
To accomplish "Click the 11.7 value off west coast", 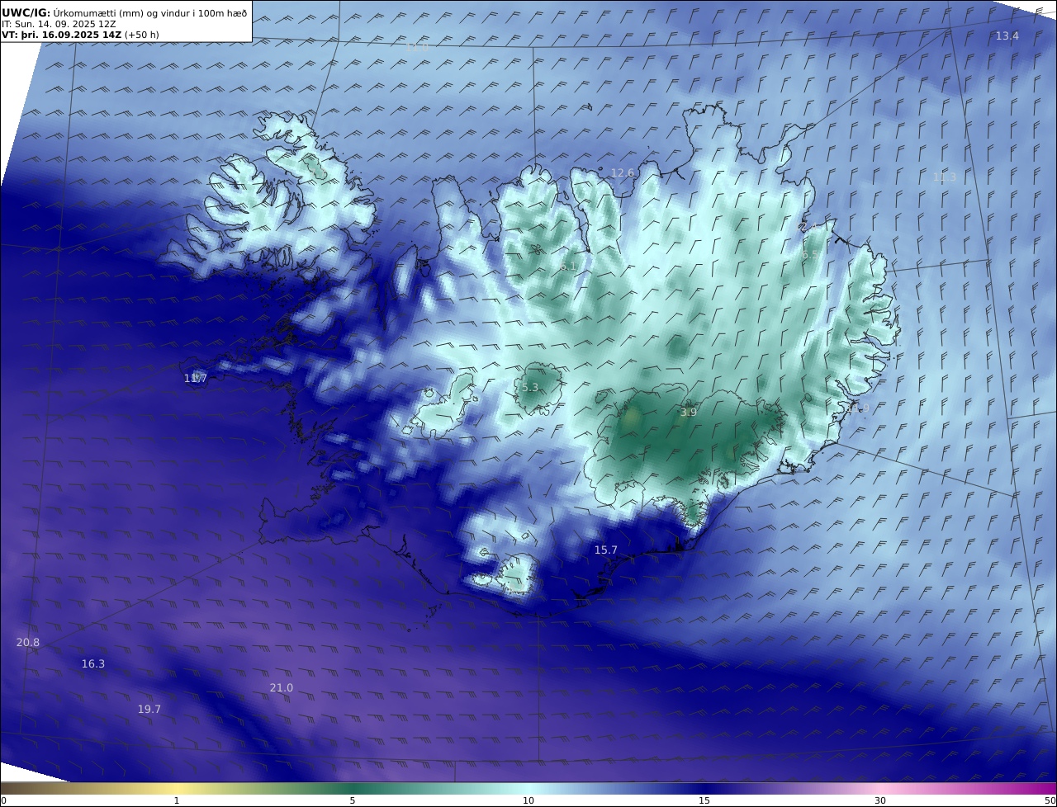I will tap(195, 378).
